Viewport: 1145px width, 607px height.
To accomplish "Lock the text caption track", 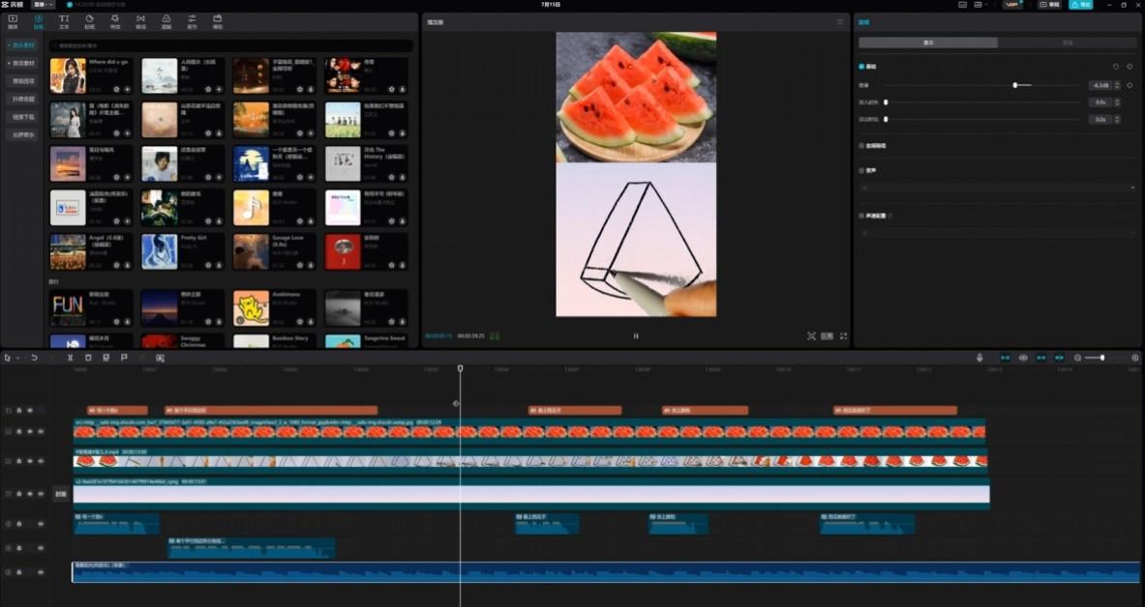I will pyautogui.click(x=18, y=411).
